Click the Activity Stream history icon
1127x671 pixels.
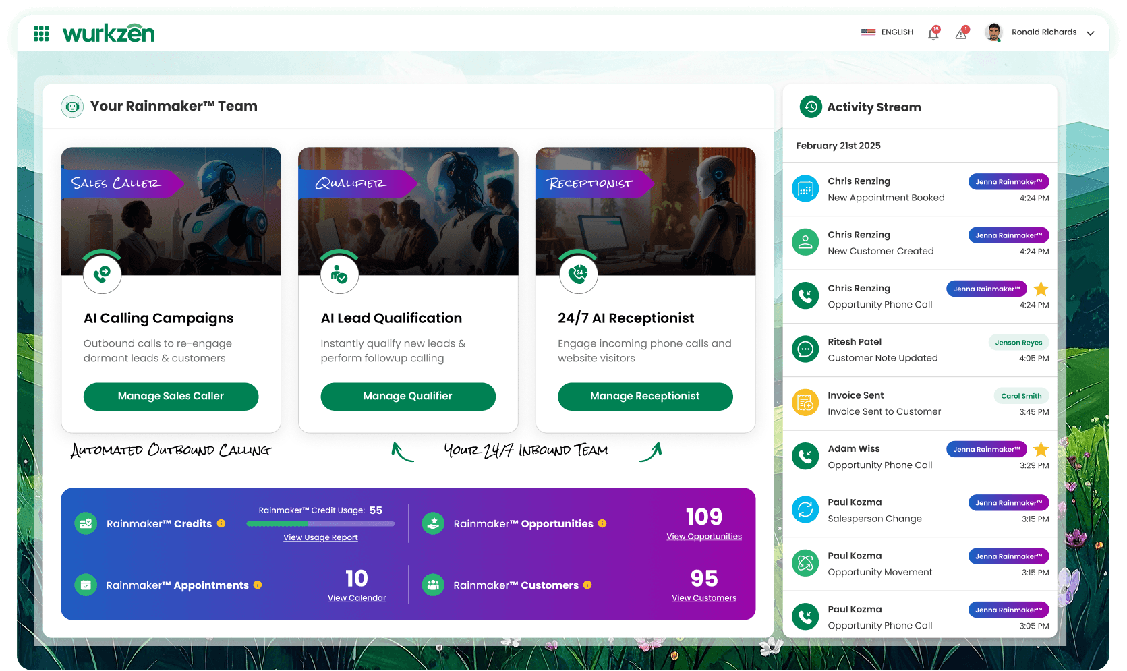pos(811,107)
